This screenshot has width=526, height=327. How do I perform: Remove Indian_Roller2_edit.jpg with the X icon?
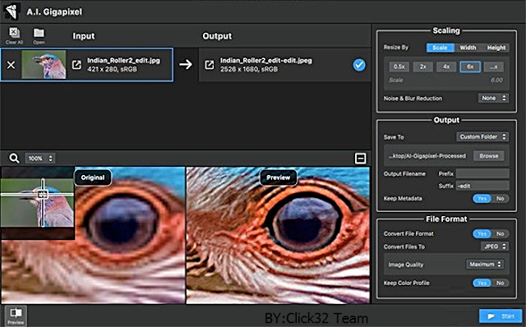click(11, 65)
